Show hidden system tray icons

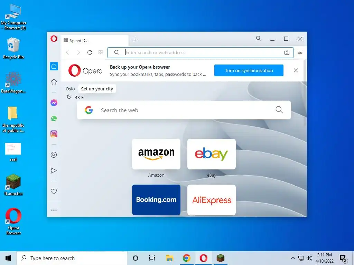292,258
